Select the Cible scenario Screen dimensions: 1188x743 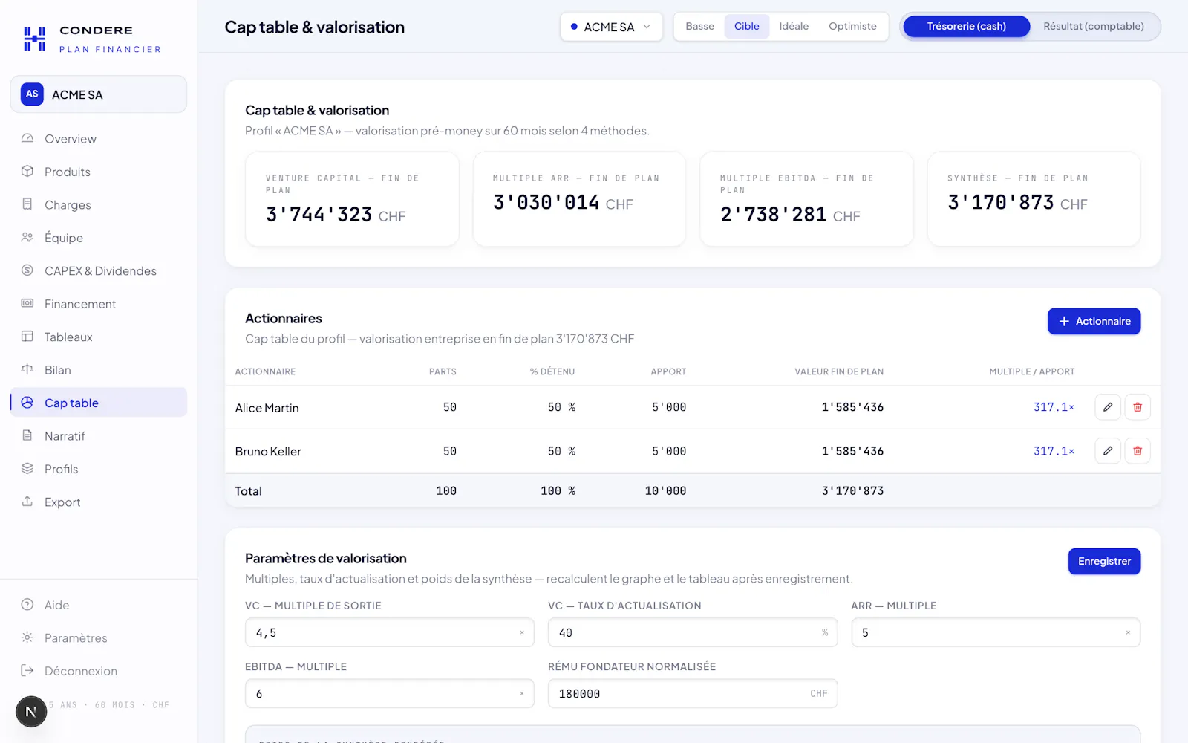click(x=746, y=27)
